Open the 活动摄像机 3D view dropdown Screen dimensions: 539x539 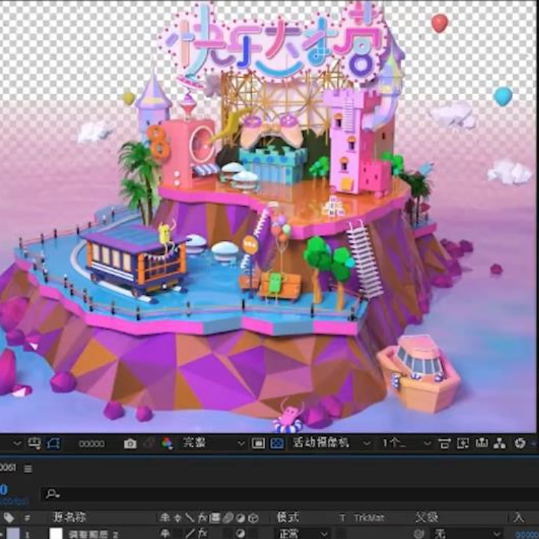(x=332, y=443)
